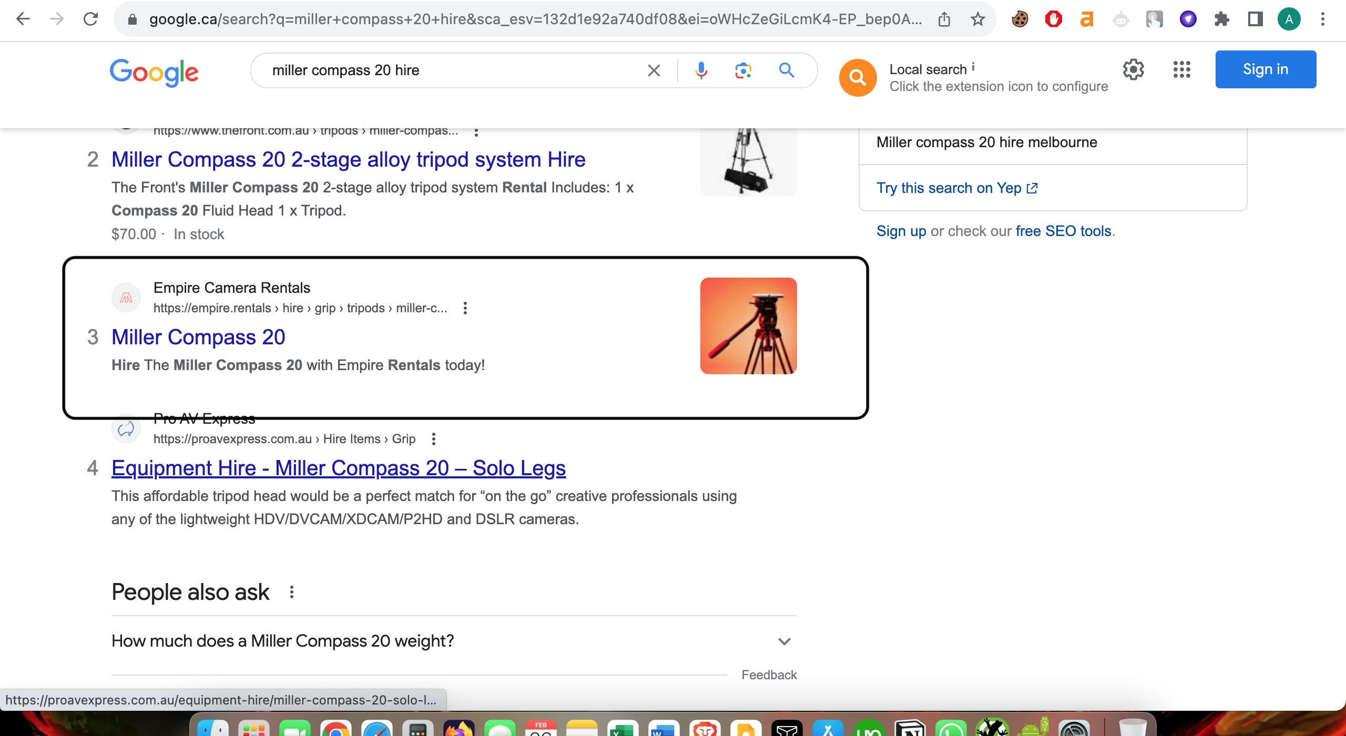Viewport: 1346px width, 736px height.
Task: Open the People also ask options menu
Action: point(292,592)
